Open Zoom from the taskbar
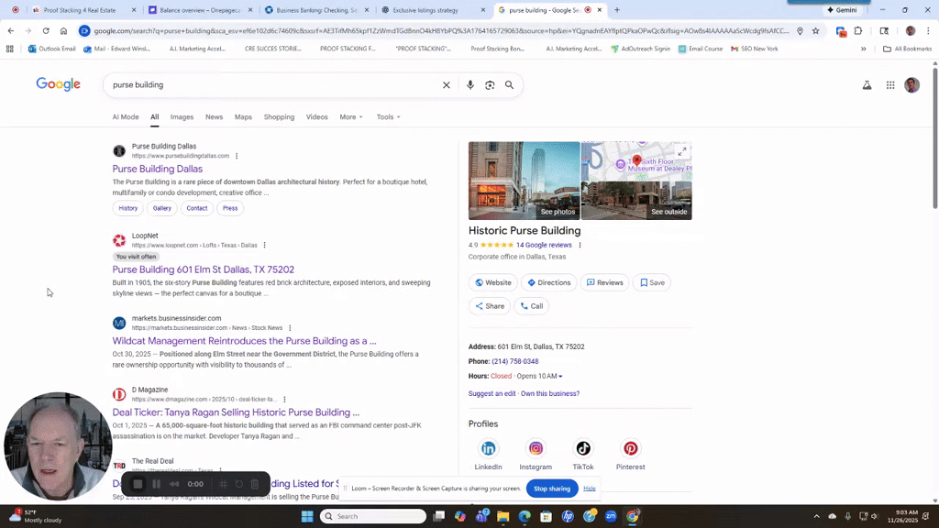The image size is (939, 528). 611,516
